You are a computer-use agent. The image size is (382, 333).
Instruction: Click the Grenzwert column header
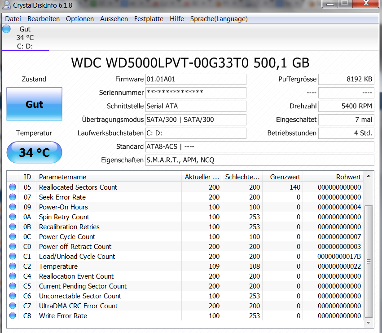(x=283, y=177)
